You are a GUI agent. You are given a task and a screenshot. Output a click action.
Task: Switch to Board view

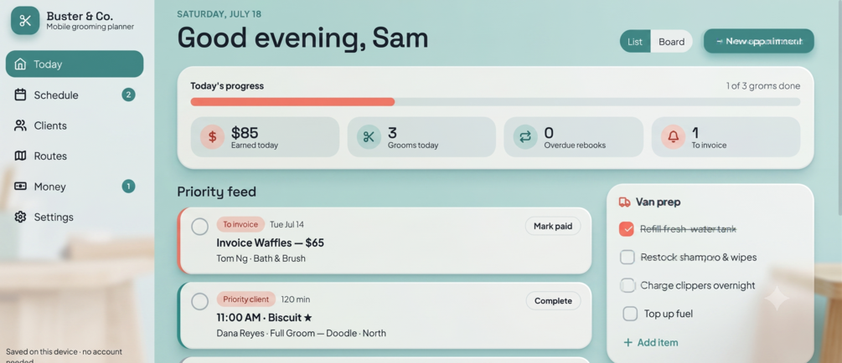671,41
